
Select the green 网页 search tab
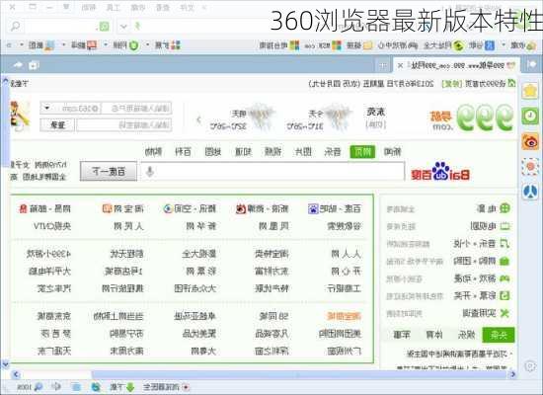[x=362, y=151]
